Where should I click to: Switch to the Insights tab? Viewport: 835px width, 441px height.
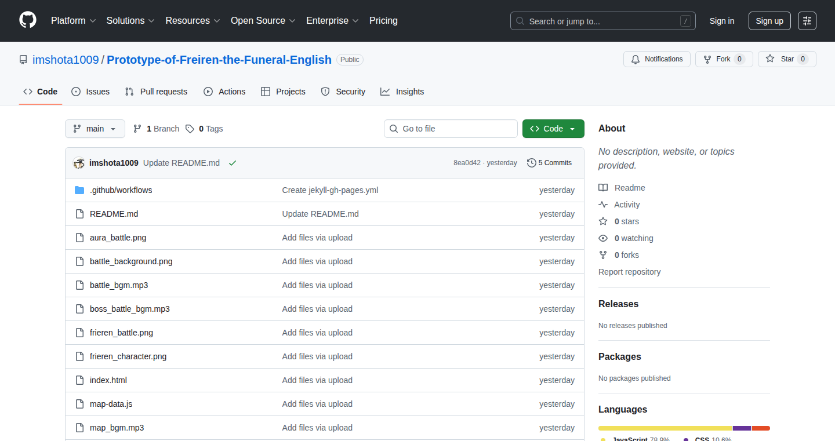(402, 92)
